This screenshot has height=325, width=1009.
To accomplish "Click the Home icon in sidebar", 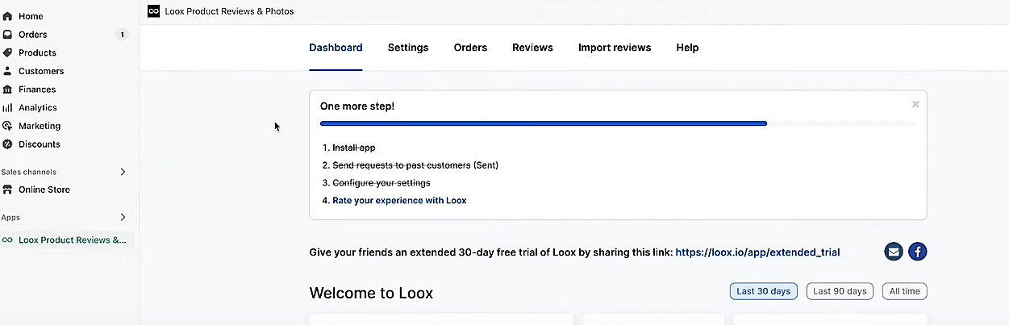I will (8, 16).
